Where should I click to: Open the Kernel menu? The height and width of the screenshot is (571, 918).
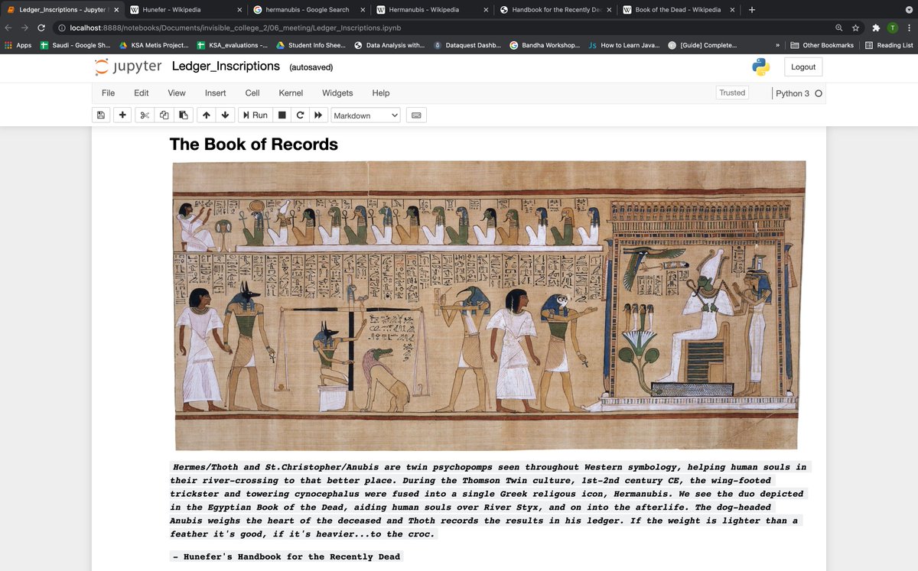click(x=291, y=93)
